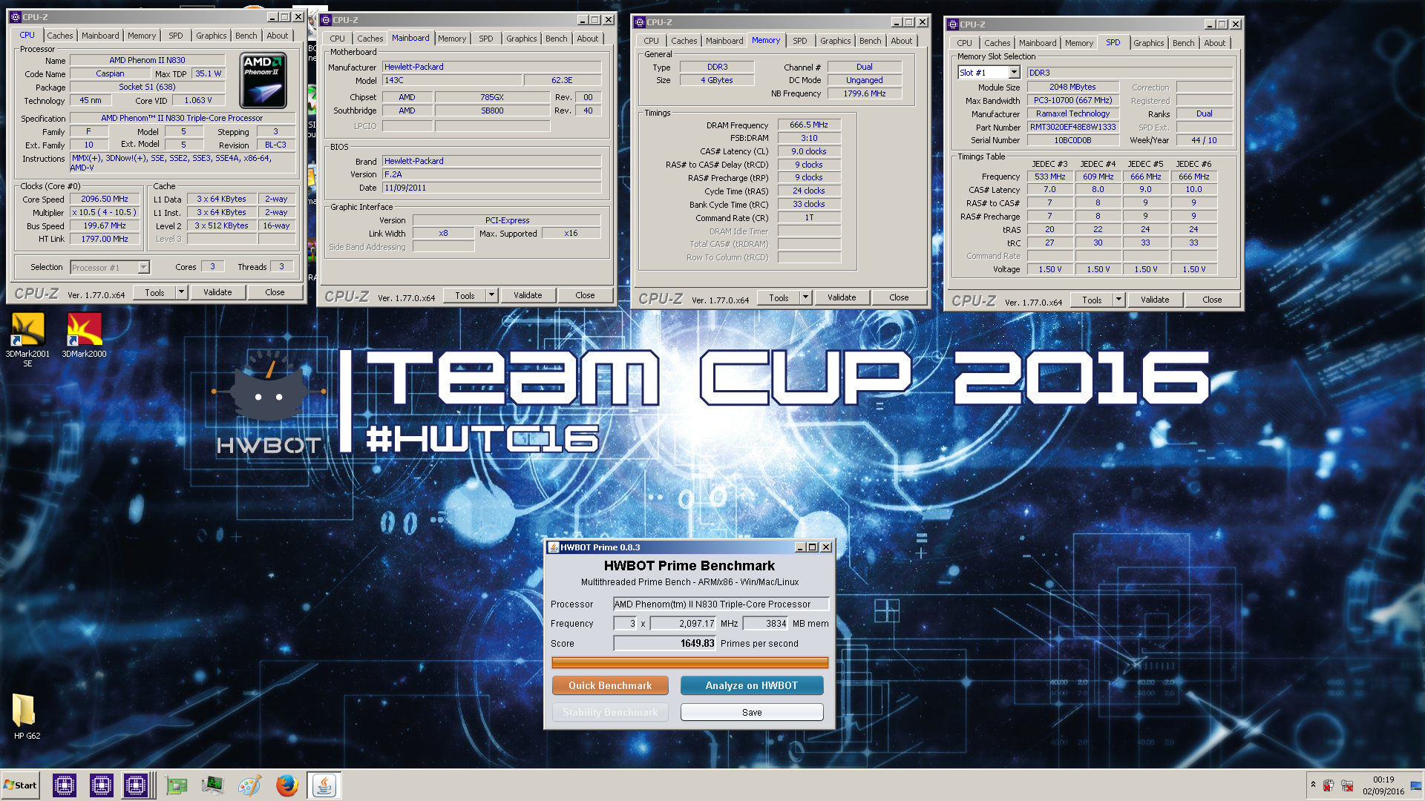Click the power plug tray icon

click(x=1329, y=785)
